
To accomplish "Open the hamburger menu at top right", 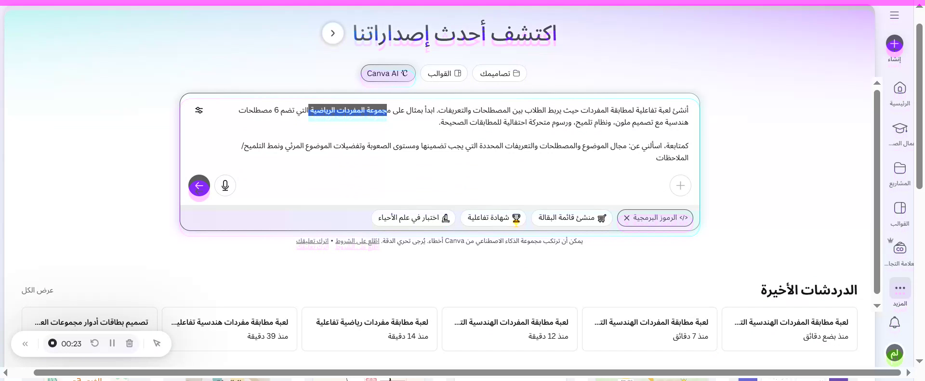I will pyautogui.click(x=895, y=15).
